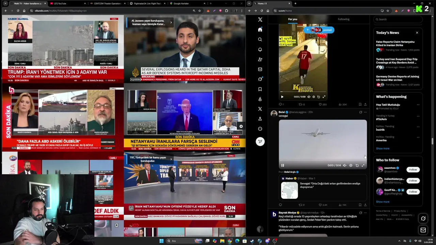
Task: Bookmark the Belal senegal post
Action: coord(360,205)
